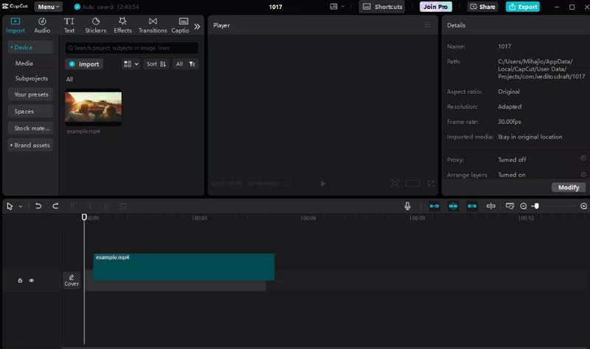Screen dimensions: 590x349
Task: Focus the project search field
Action: (132, 48)
